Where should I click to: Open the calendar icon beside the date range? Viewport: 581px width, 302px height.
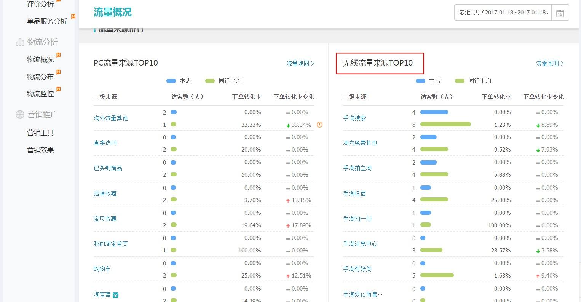pyautogui.click(x=560, y=12)
